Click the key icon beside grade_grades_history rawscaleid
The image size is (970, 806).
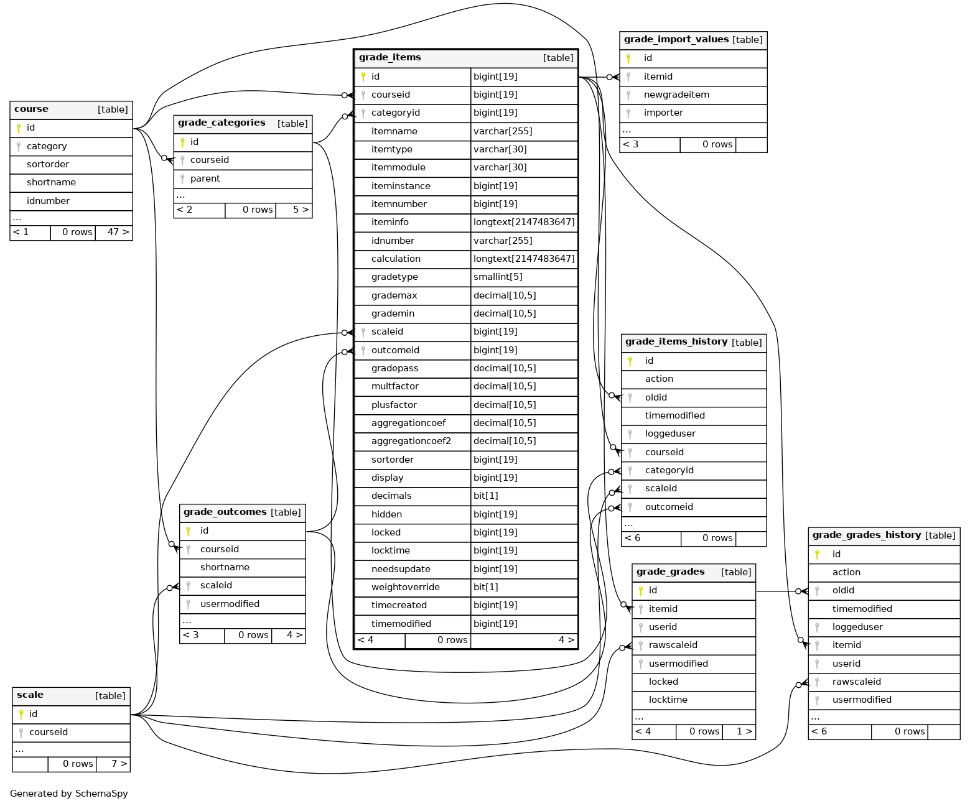pos(817,682)
